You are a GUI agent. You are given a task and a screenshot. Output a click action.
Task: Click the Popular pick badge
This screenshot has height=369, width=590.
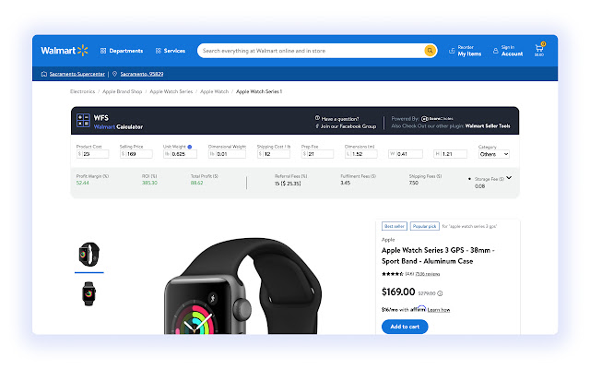(x=424, y=226)
